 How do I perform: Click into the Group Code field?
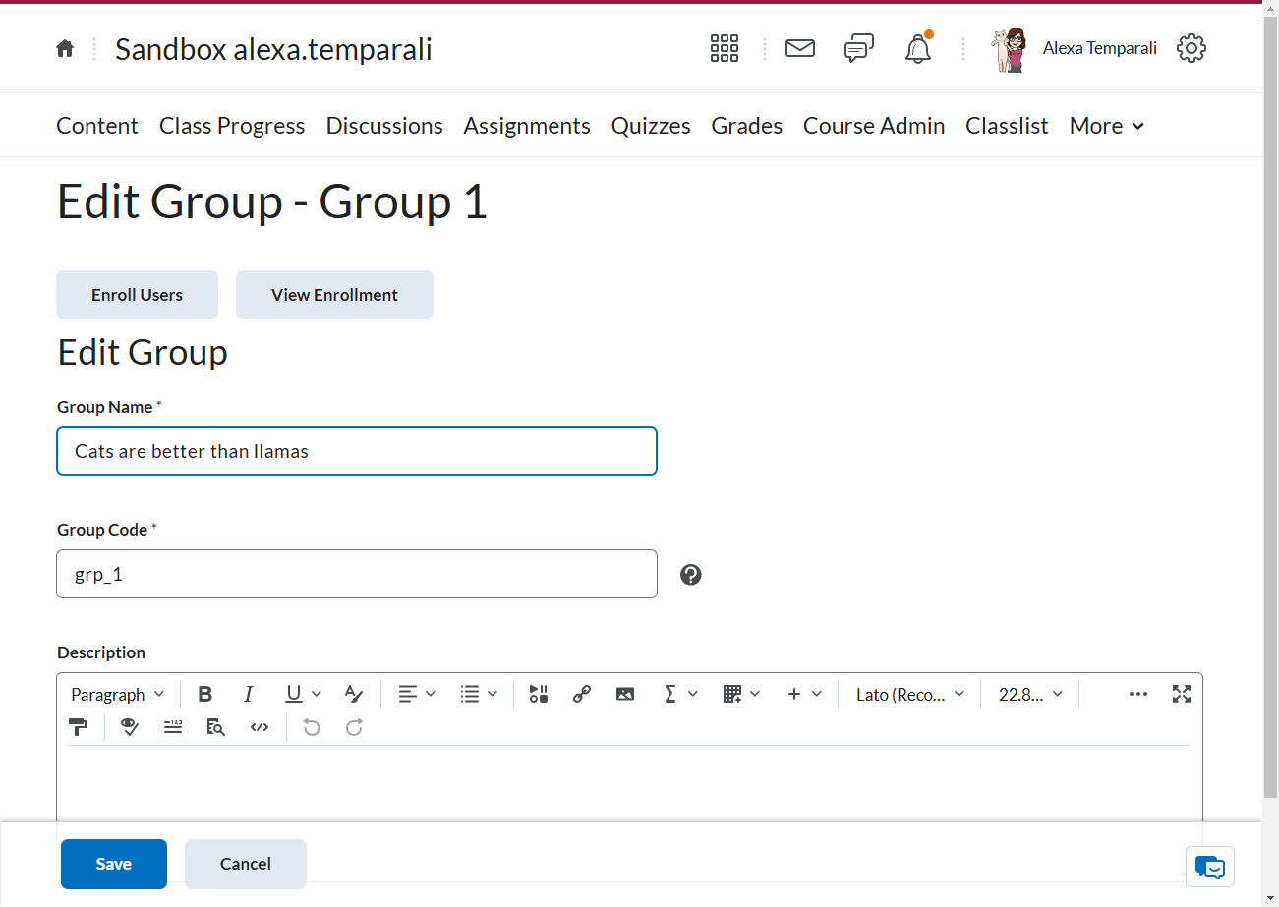357,574
